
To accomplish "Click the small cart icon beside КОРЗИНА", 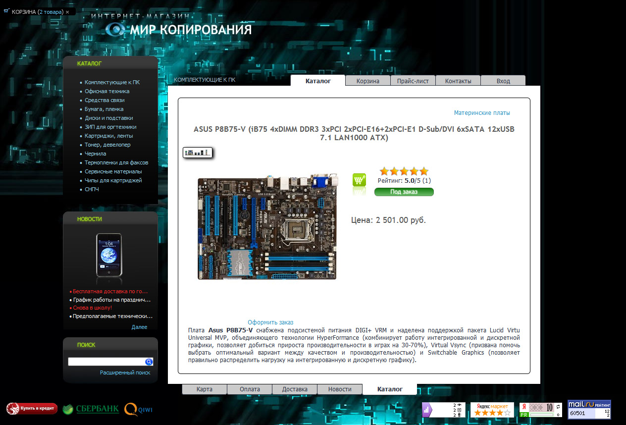I will 6,11.
